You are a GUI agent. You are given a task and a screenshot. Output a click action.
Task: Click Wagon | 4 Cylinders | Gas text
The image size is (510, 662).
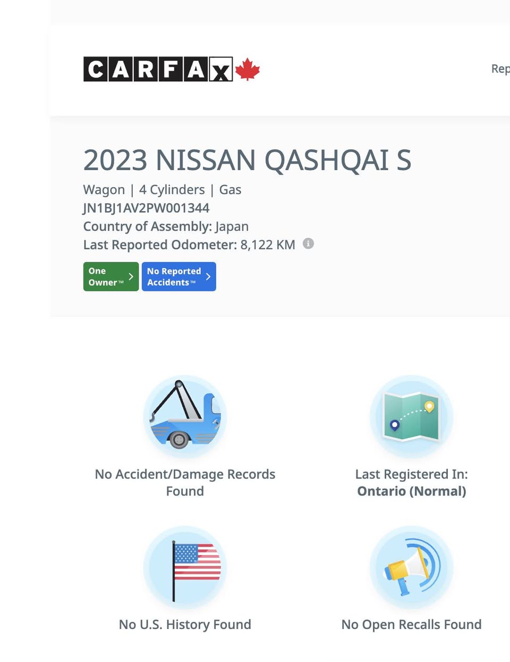point(162,190)
